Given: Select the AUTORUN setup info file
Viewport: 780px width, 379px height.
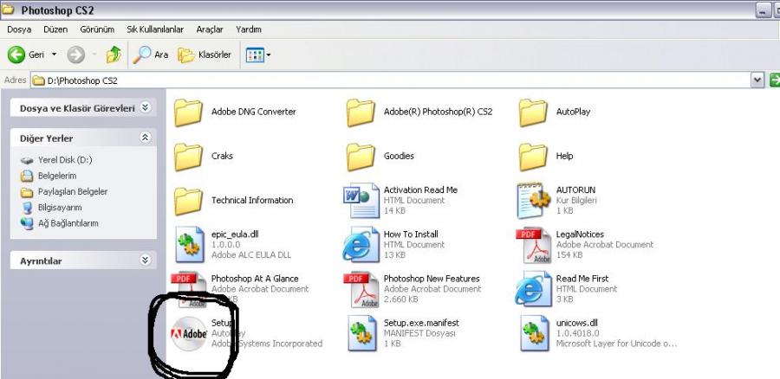Looking at the screenshot, I should point(534,200).
